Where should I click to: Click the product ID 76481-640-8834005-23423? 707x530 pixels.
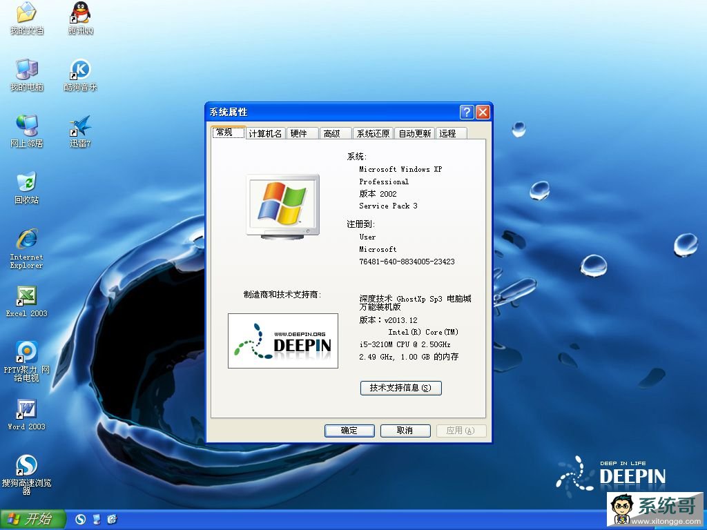pyautogui.click(x=407, y=262)
